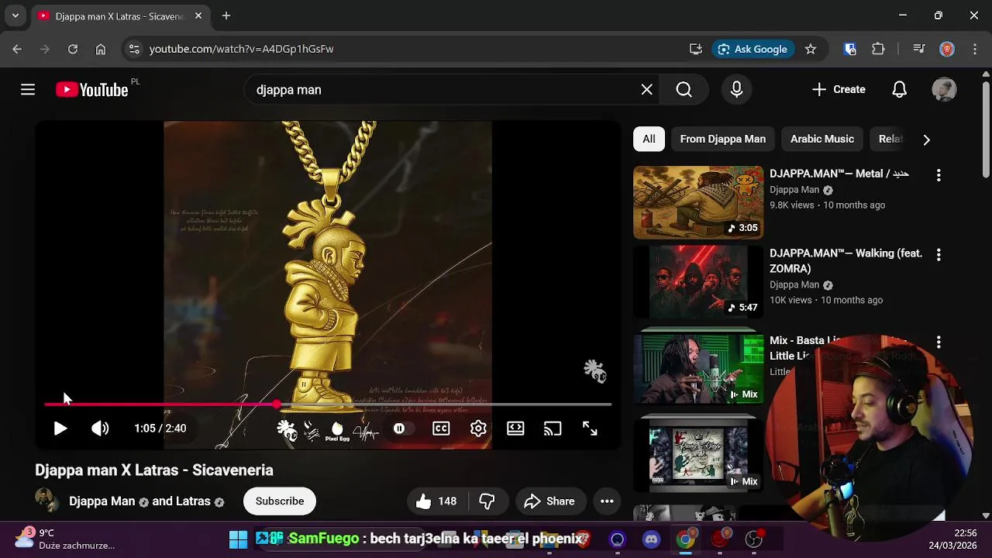Viewport: 992px width, 558px height.
Task: Play the paused video
Action: (x=60, y=429)
